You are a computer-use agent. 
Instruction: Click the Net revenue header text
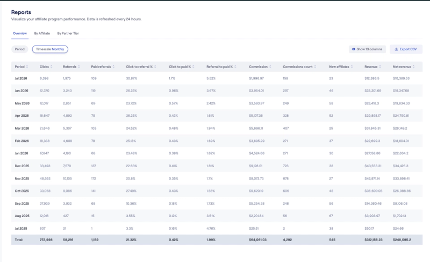click(402, 67)
